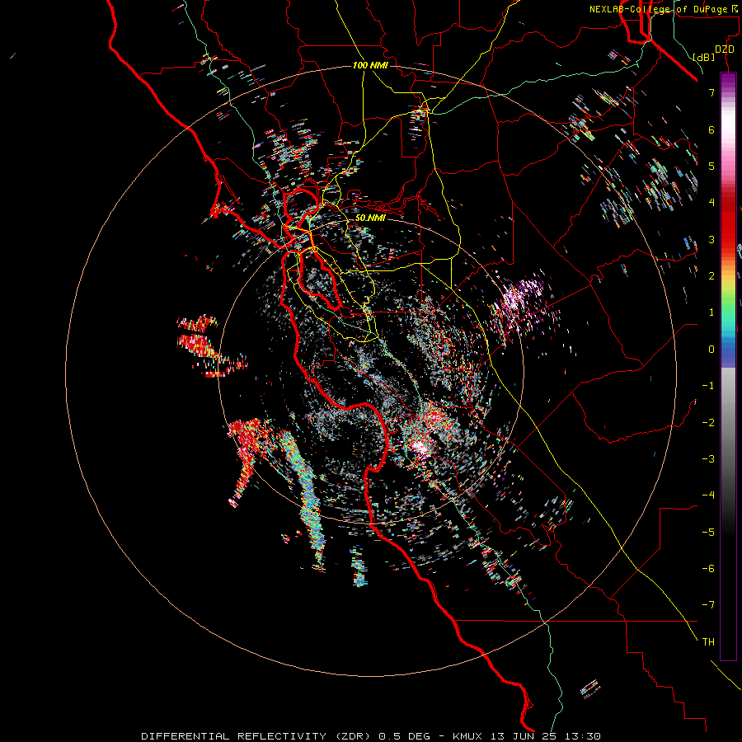Click the "-3" value on the color scale
This screenshot has width=742, height=742.
click(708, 458)
